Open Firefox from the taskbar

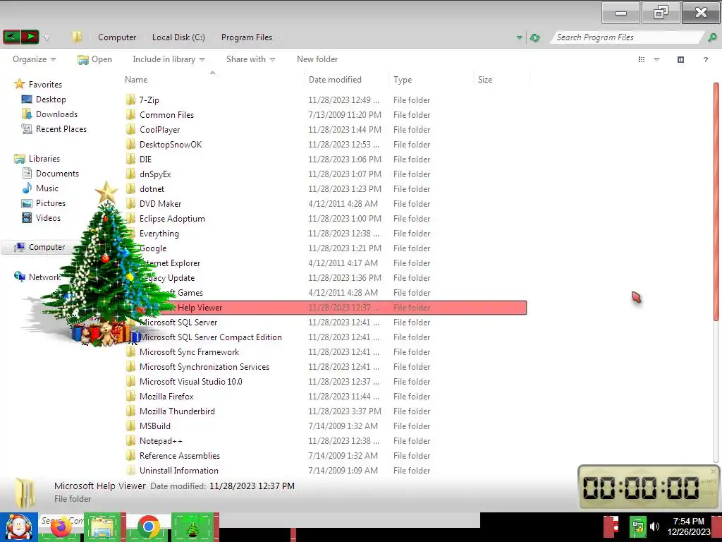tap(61, 526)
